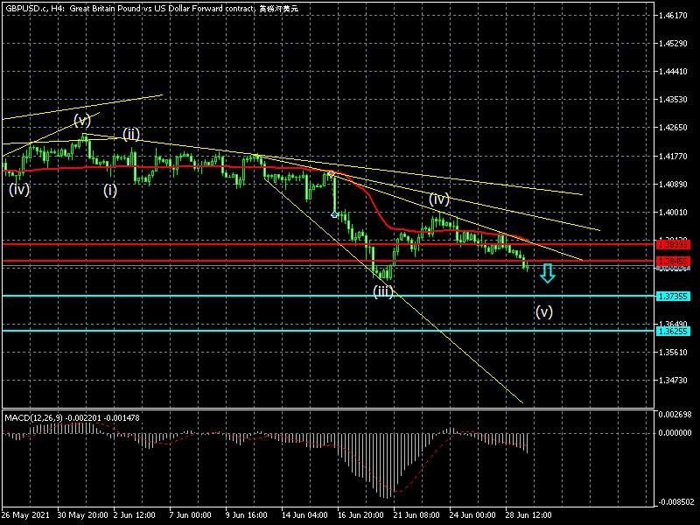Select the (iv) label near 24 Jun
This screenshot has width=700, height=525.
[439, 199]
